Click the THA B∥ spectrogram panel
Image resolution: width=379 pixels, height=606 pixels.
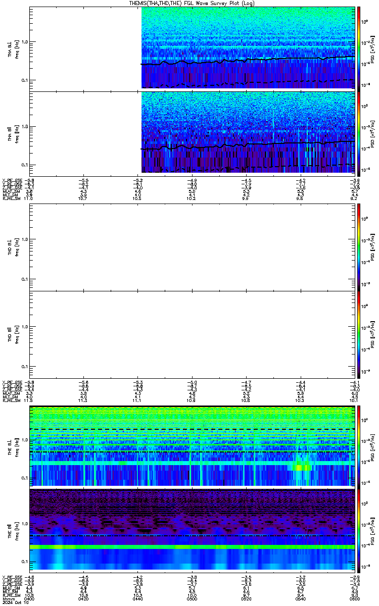(248, 133)
